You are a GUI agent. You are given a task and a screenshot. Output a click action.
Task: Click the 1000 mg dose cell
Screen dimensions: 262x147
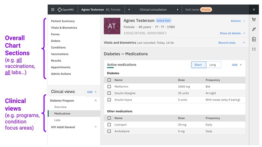[x=184, y=86]
